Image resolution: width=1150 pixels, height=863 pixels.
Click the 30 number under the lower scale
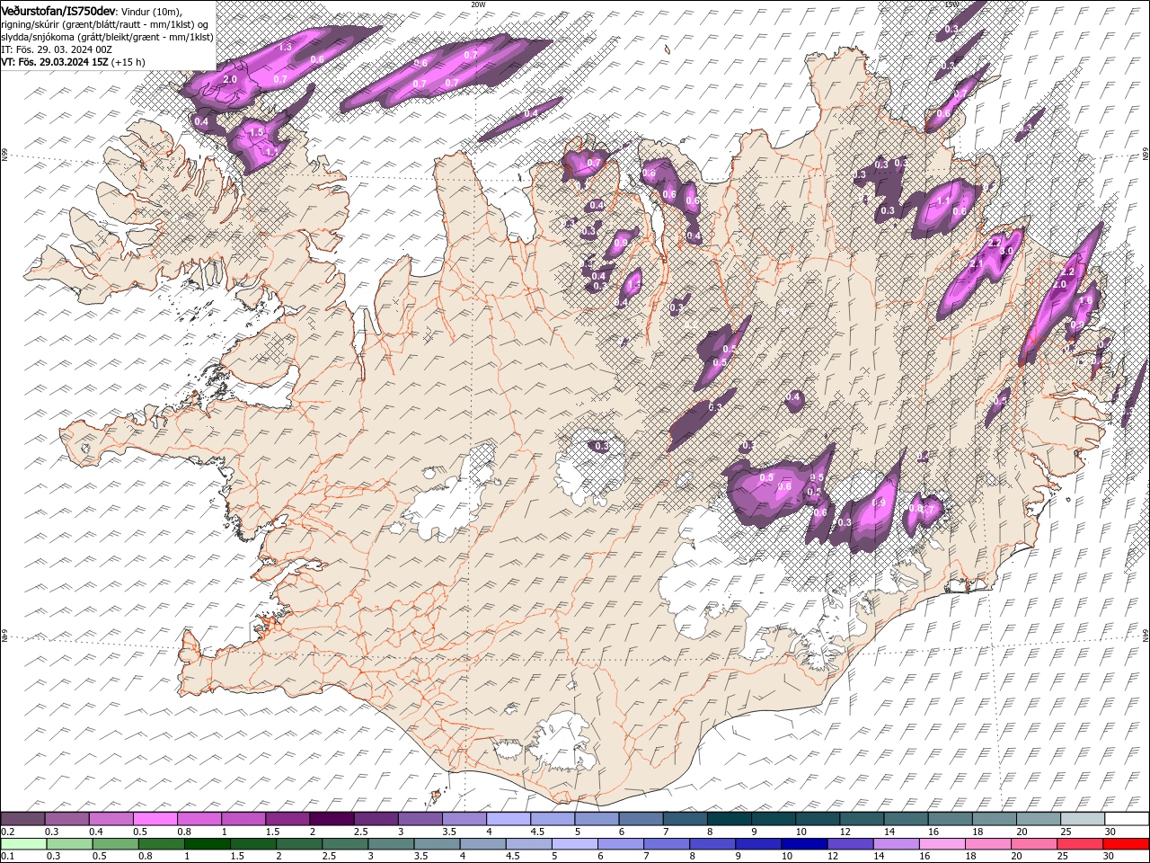1110,856
